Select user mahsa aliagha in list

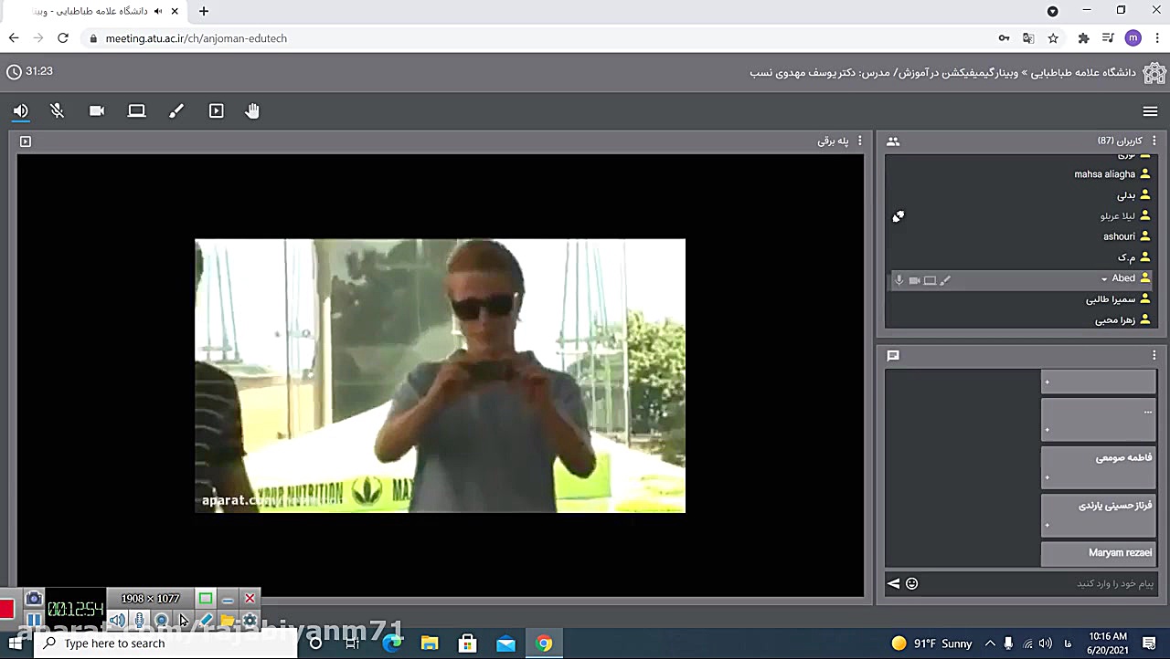(1104, 174)
